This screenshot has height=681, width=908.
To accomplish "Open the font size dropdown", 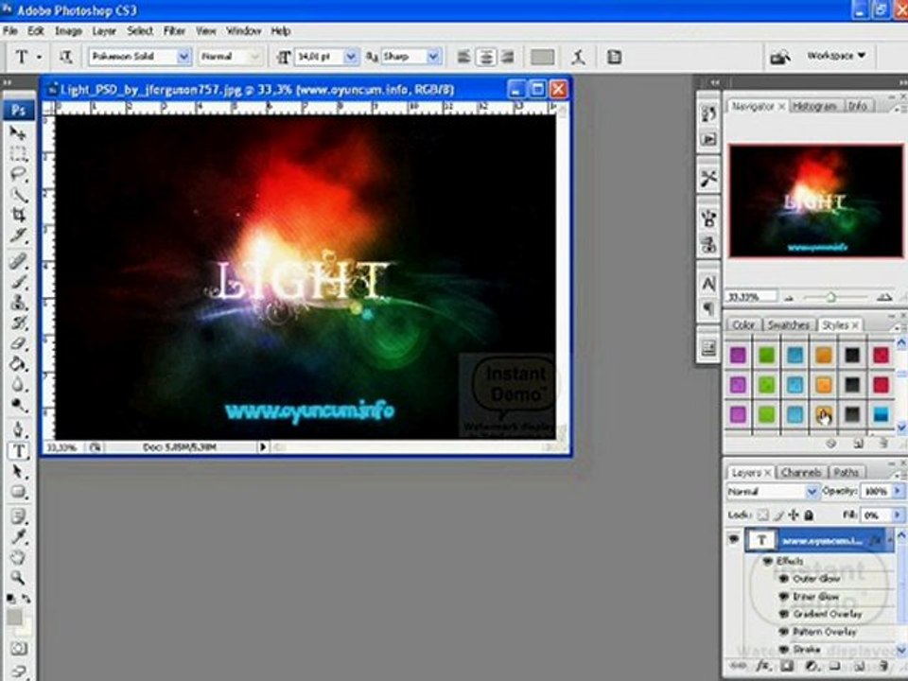I will pyautogui.click(x=350, y=57).
